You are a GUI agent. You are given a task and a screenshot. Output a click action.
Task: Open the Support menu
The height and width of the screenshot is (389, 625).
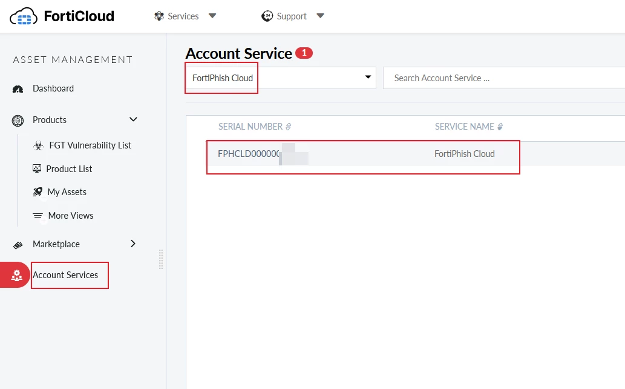click(292, 16)
